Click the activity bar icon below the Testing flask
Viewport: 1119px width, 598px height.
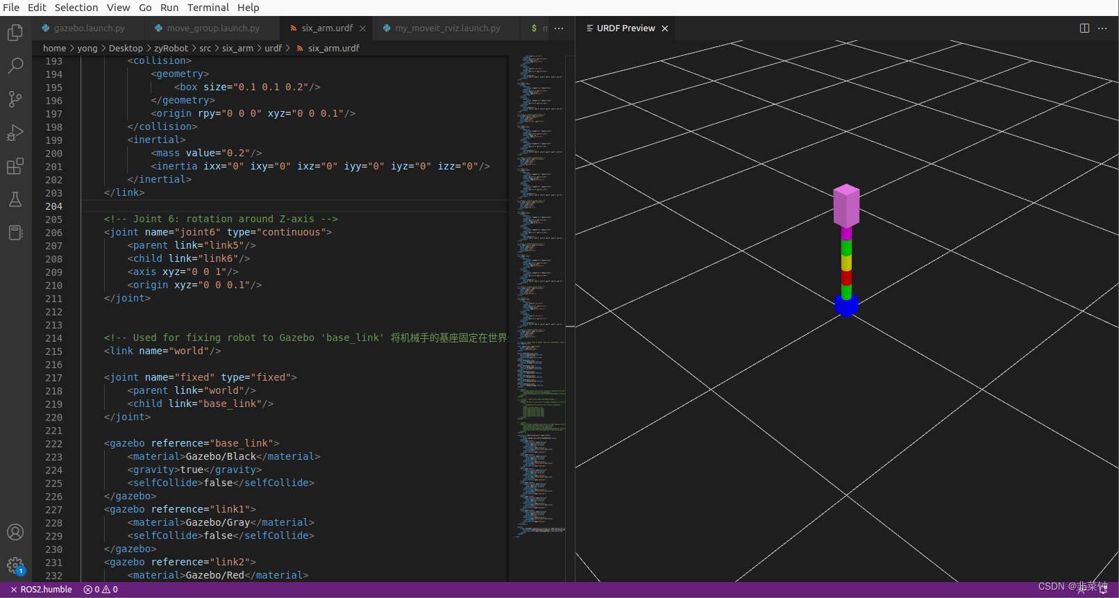pos(15,233)
